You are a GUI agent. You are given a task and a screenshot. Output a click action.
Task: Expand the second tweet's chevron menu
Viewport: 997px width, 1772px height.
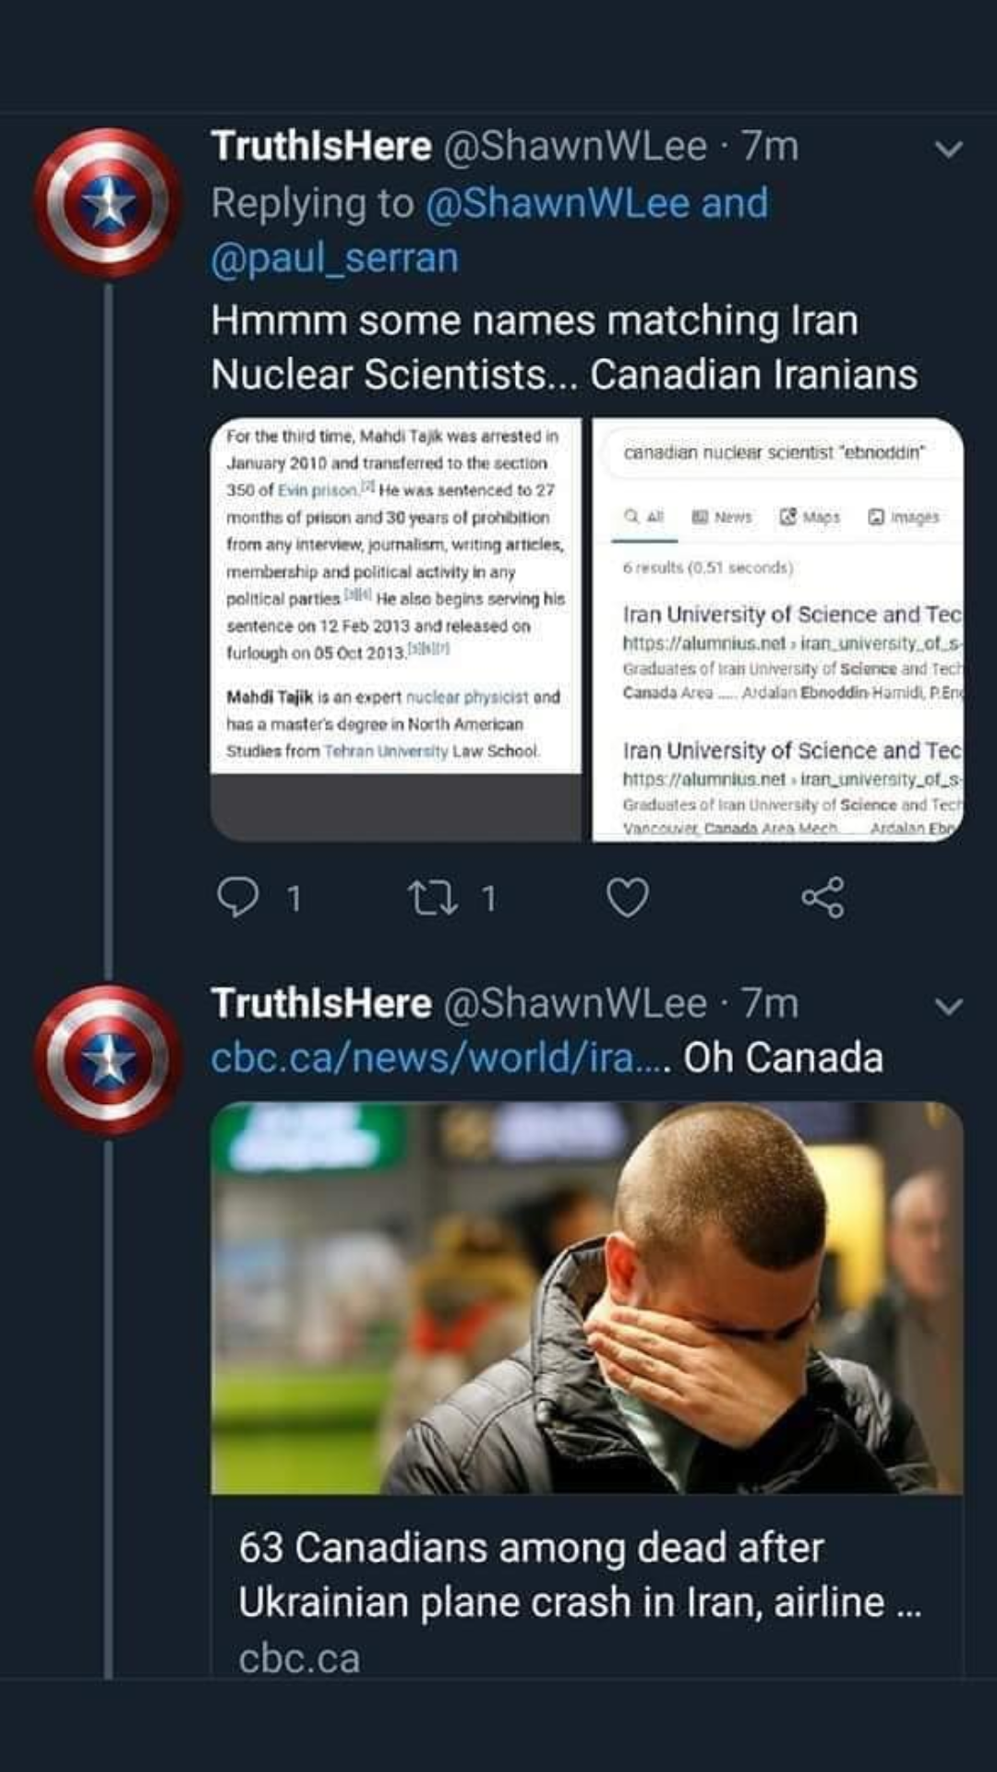(949, 1006)
